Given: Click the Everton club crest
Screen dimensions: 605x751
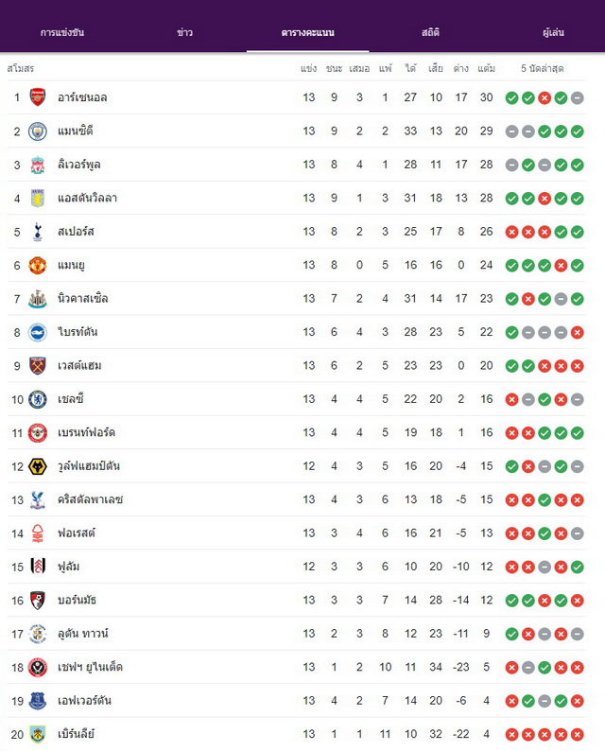Looking at the screenshot, I should [37, 701].
